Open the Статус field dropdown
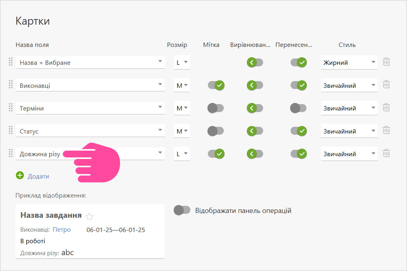 click(x=90, y=131)
